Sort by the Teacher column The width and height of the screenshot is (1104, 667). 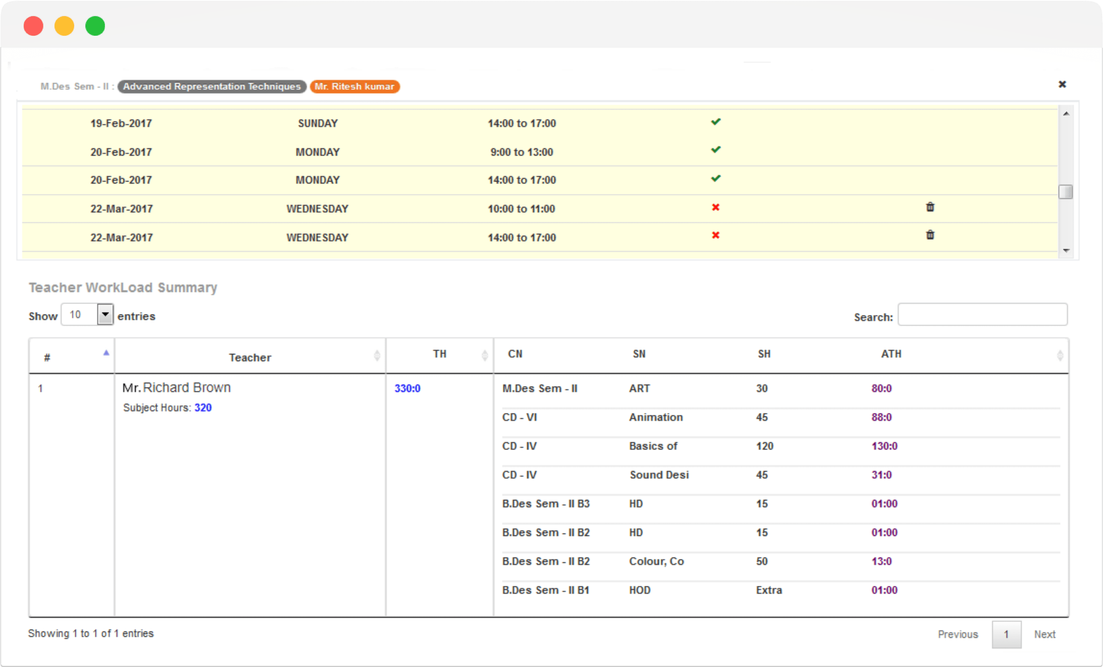[x=250, y=357]
